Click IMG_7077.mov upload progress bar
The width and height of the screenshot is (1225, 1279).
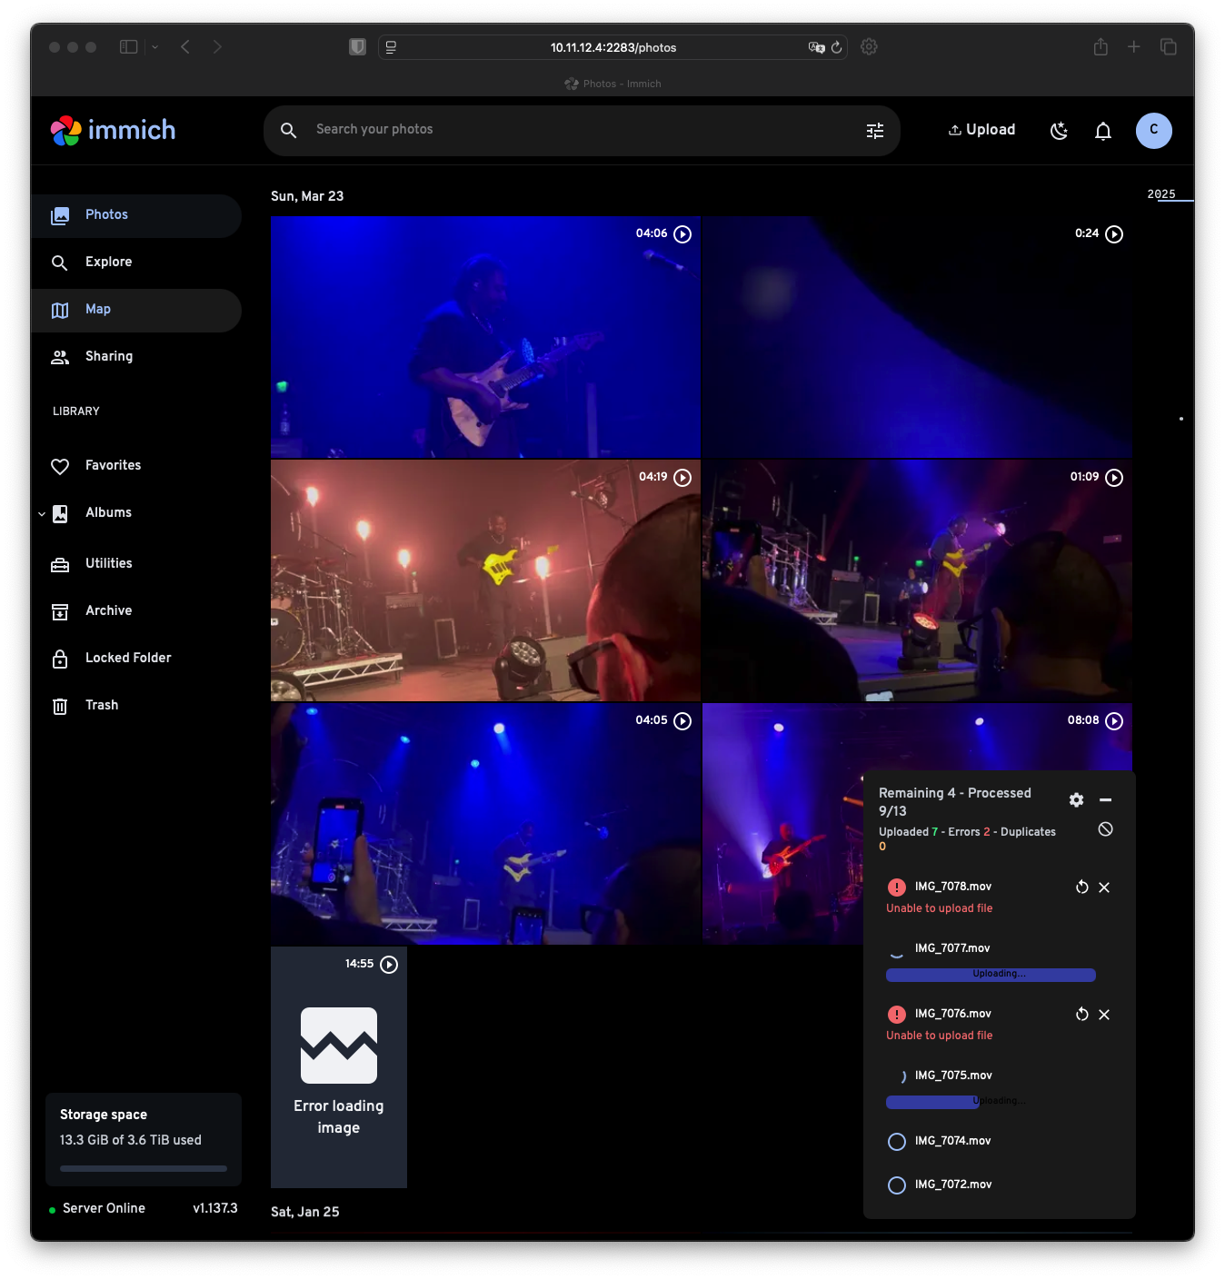point(991,975)
